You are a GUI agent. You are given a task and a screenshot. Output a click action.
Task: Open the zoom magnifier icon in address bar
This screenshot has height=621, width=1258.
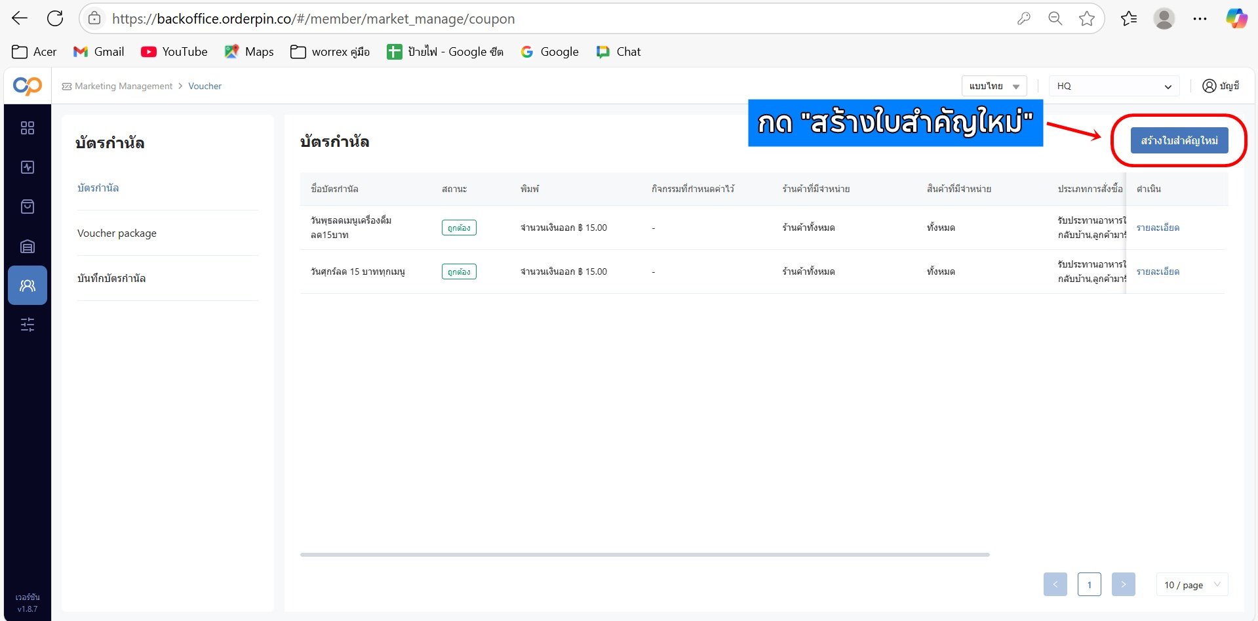(1055, 18)
